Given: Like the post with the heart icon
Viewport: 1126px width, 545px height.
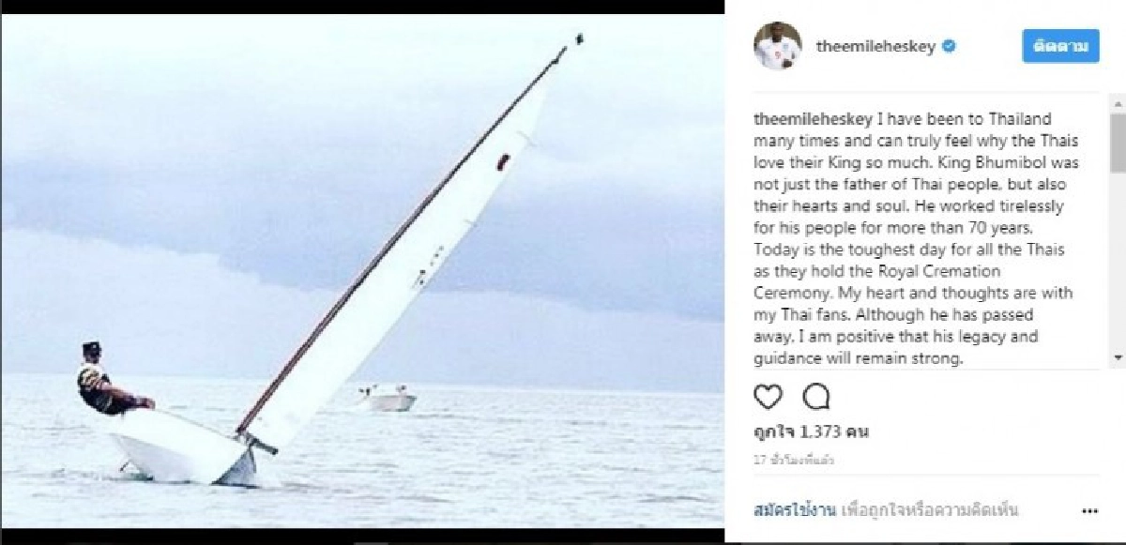Looking at the screenshot, I should (768, 397).
